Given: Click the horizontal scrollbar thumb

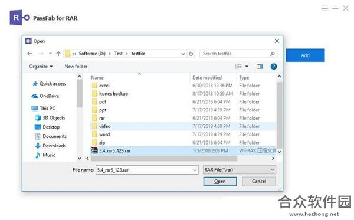Looking at the screenshot, I should pyautogui.click(x=164, y=159).
